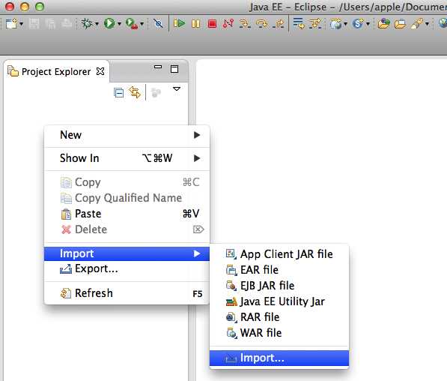This screenshot has height=381, width=447.
Task: Click Collapse All in Project Explorer
Action: coord(118,93)
